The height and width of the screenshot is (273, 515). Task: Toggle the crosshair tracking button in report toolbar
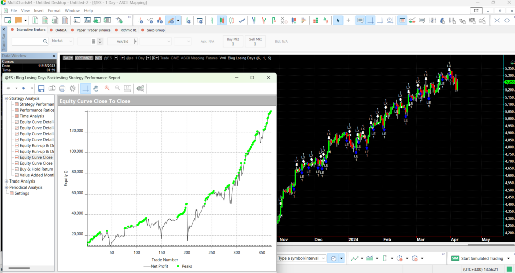coord(85,88)
